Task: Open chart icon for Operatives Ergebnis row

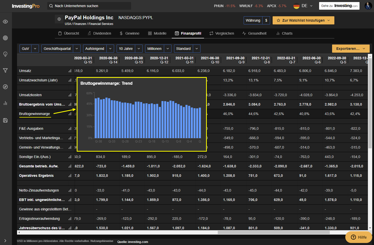Action: pyautogui.click(x=70, y=176)
